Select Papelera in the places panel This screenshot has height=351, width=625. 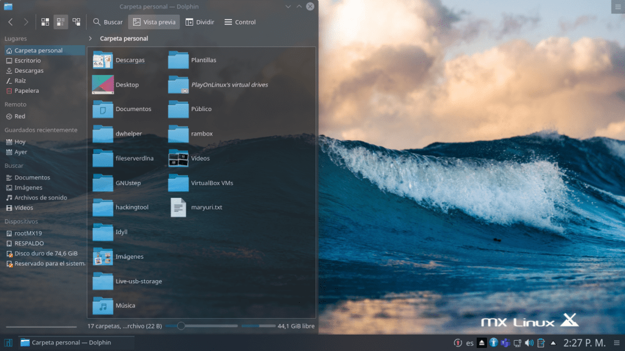point(26,91)
